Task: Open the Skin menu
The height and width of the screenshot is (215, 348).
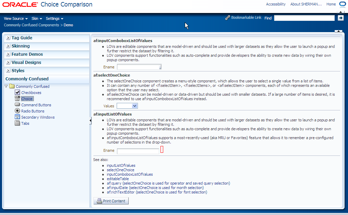Action: pos(37,18)
